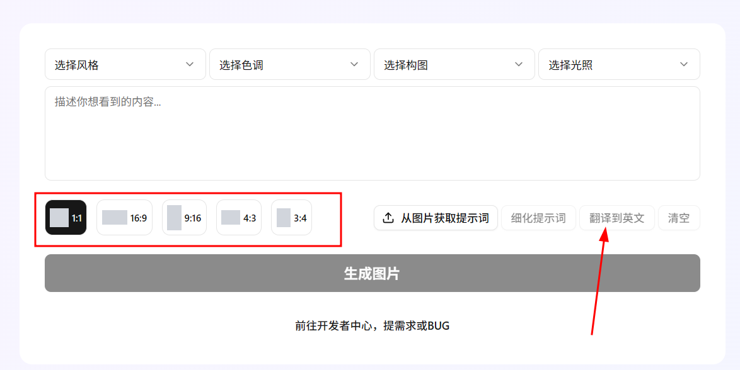Click 从图片获取提示词 upload button
Screen dimensions: 740x370
[436, 218]
